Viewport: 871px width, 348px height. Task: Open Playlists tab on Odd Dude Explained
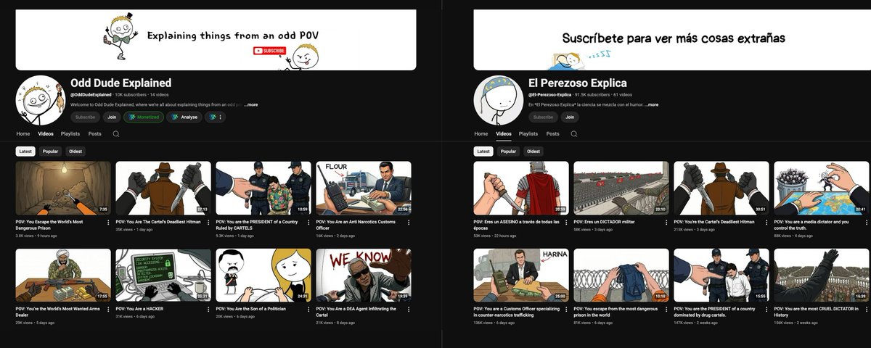click(70, 134)
